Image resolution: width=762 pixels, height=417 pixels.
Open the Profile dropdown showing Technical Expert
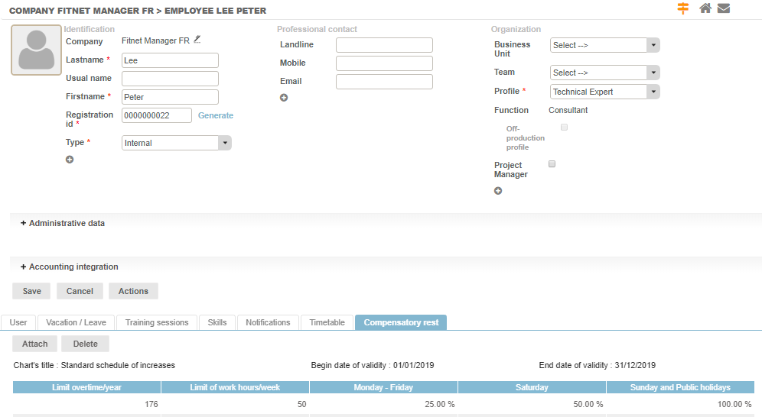604,92
